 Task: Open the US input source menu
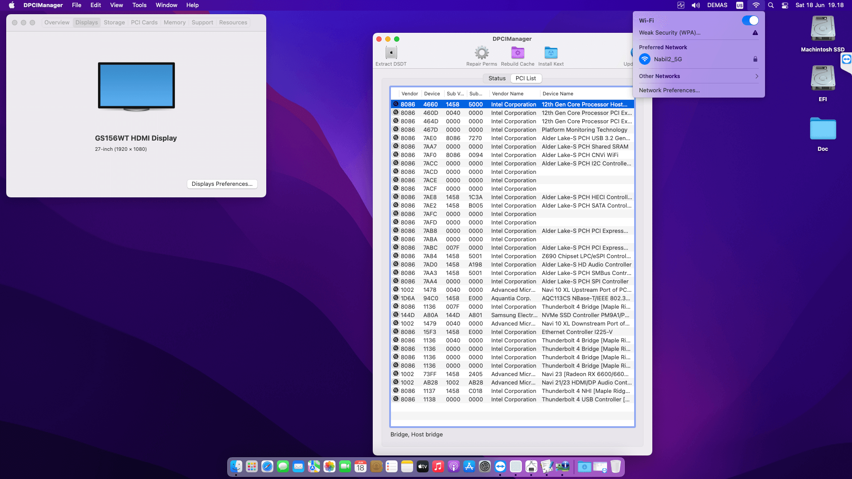[740, 5]
